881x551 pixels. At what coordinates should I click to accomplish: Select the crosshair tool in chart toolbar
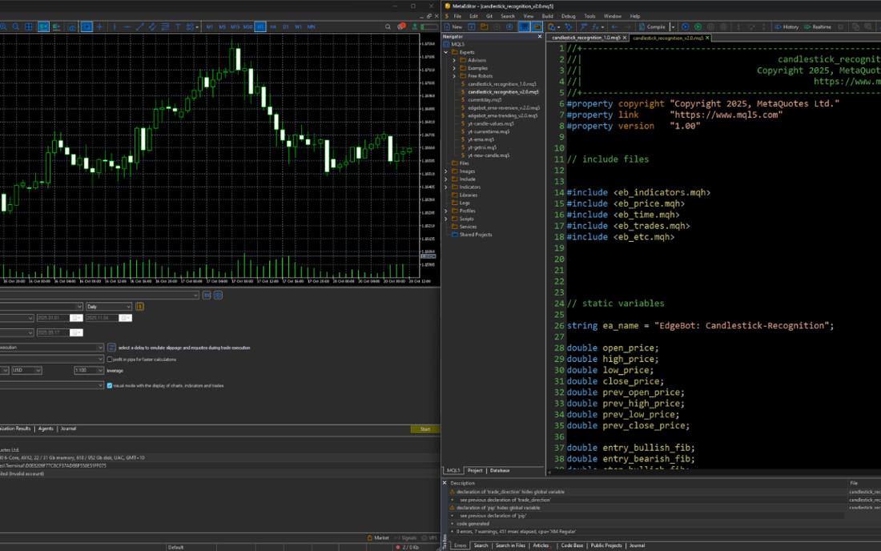point(99,26)
